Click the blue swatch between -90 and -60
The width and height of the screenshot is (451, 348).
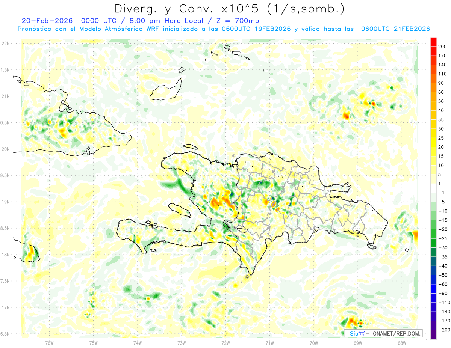(x=434, y=289)
